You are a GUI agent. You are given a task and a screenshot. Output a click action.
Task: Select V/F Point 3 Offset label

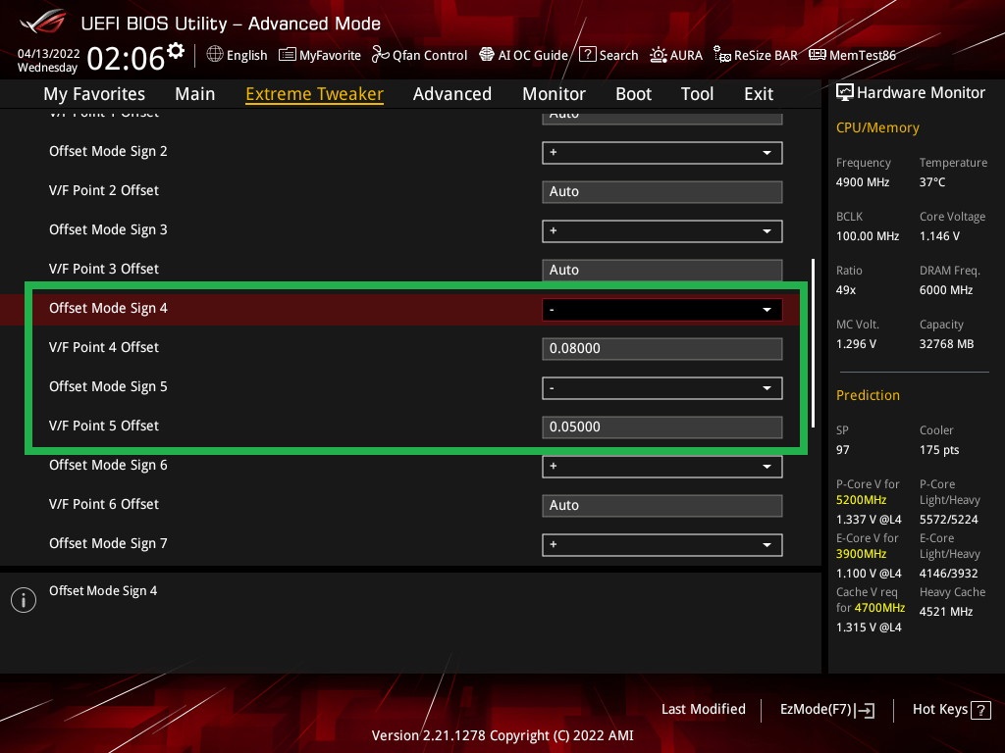(x=104, y=269)
